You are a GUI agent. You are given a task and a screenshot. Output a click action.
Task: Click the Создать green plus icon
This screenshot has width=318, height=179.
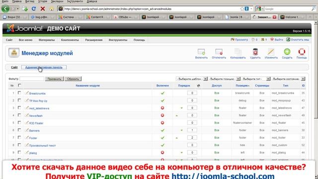[287, 54]
